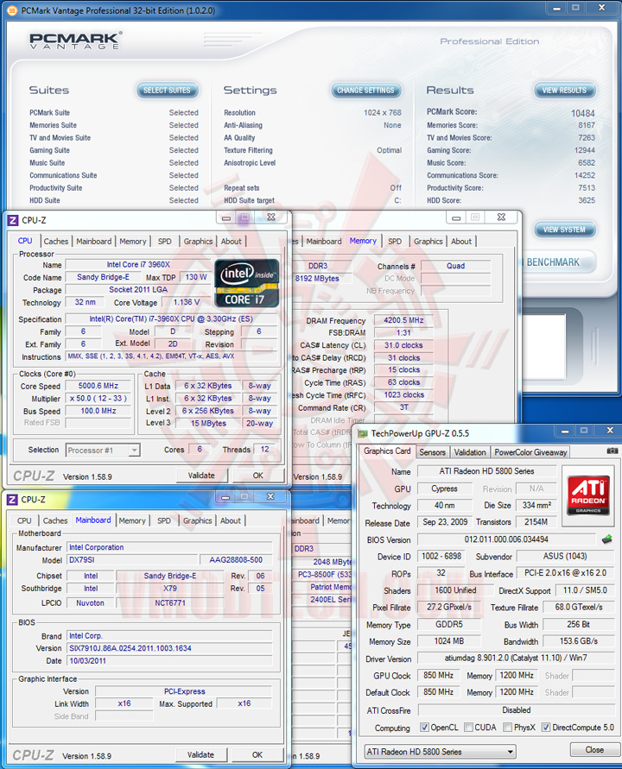
Task: Toggle the PhysX checkbox in GPU-Z
Action: pyautogui.click(x=508, y=728)
